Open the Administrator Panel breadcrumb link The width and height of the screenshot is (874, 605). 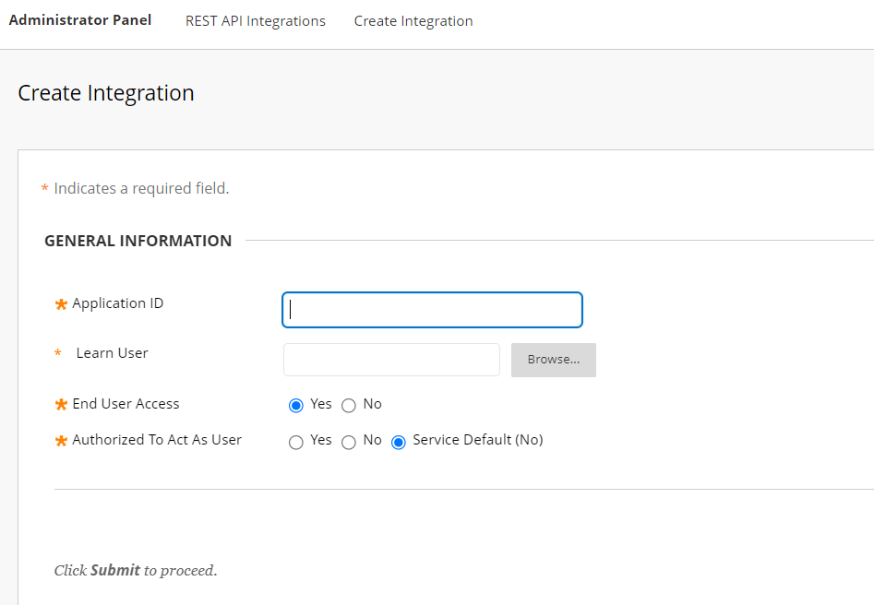point(80,20)
